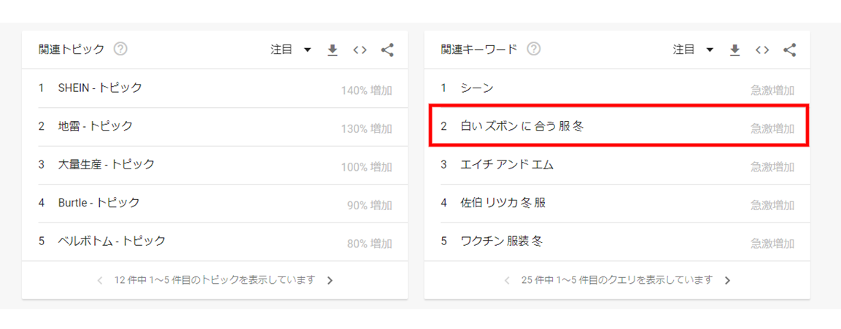Image resolution: width=841 pixels, height=329 pixels.
Task: Open help icon beside 関連トピック title
Action: coord(121,50)
